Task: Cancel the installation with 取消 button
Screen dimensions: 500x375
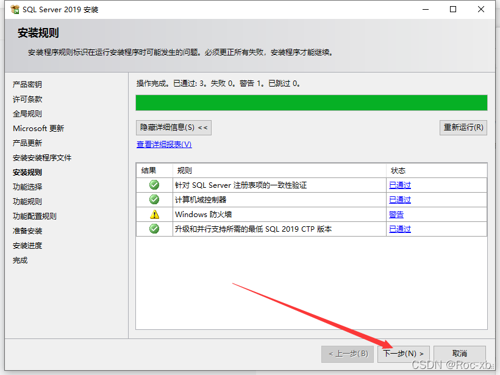Action: point(459,354)
